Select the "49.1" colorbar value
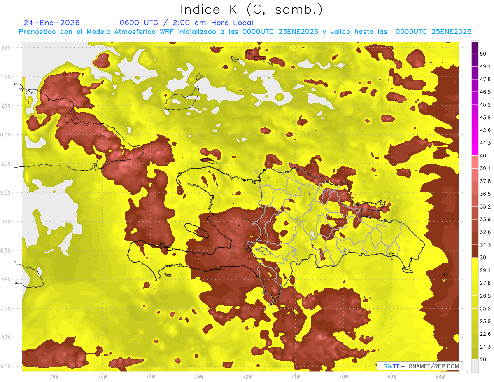 click(x=485, y=66)
